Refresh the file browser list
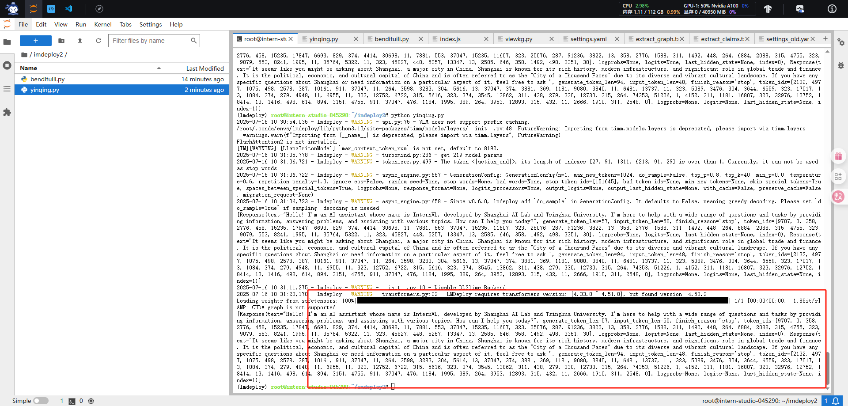Viewport: 848px width, 406px height. tap(98, 41)
